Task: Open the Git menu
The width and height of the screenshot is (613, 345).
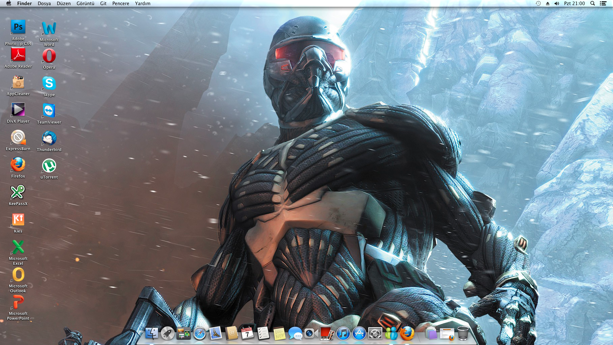Action: point(103,4)
